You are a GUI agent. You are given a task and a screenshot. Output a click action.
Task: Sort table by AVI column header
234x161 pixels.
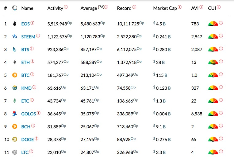click(x=195, y=8)
